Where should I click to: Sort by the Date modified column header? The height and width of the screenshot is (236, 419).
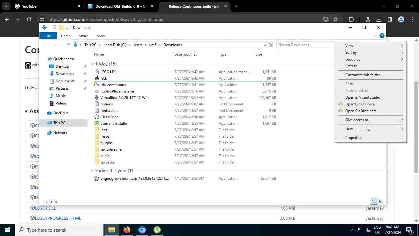point(195,54)
